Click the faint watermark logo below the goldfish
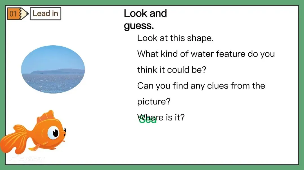This screenshot has width=304, height=170. (27, 159)
